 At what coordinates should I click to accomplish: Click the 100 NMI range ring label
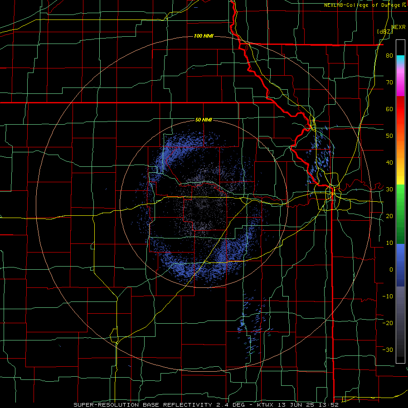(x=204, y=36)
